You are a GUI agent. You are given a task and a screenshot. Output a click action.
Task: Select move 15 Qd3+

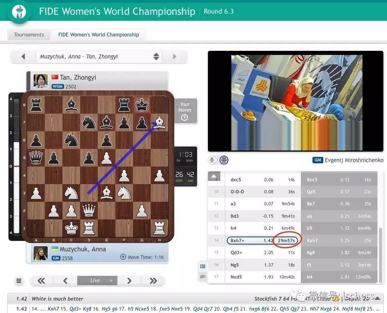263,253
